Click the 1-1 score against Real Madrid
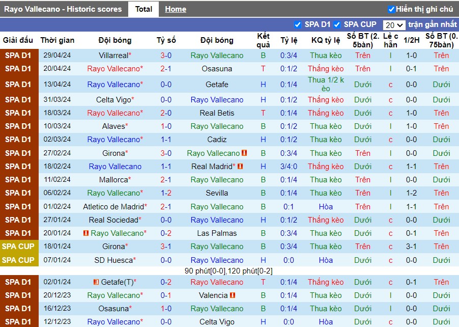The image size is (459, 327). [x=166, y=167]
